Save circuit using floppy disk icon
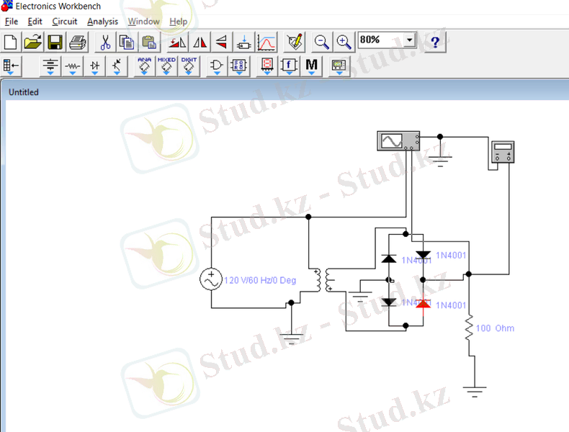 (x=55, y=41)
